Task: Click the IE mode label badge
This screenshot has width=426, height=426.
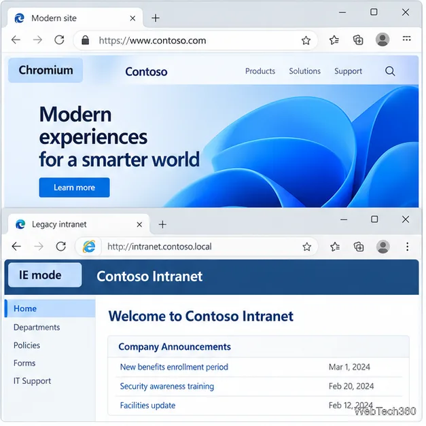Action: coord(45,275)
